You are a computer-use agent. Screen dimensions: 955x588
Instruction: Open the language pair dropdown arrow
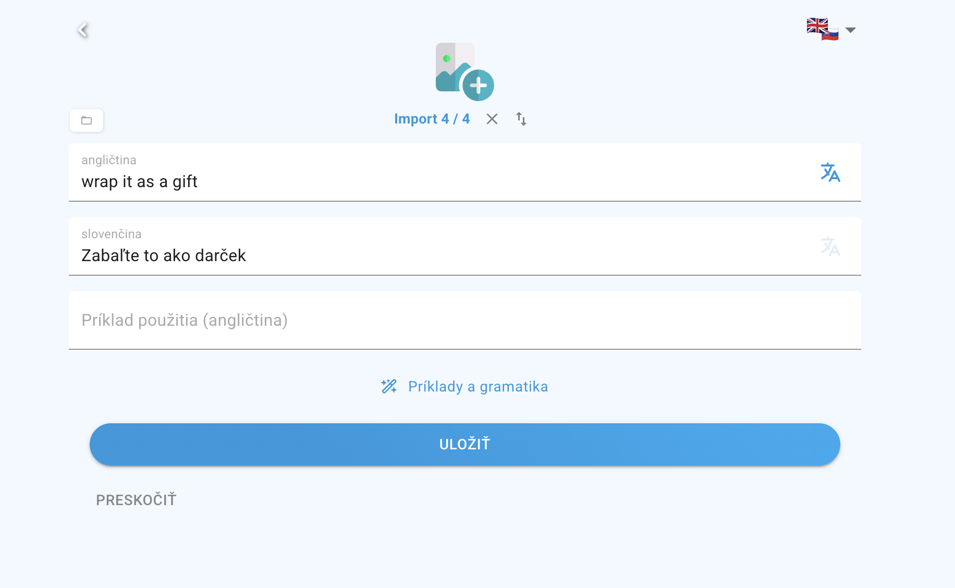[850, 30]
